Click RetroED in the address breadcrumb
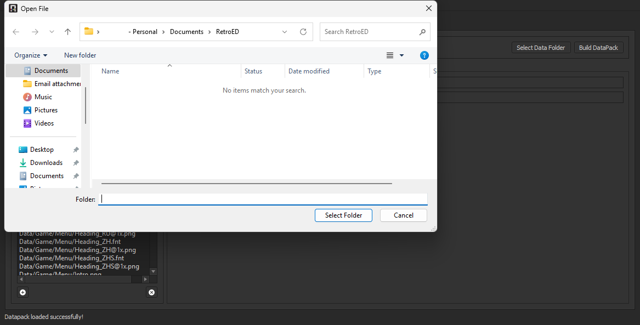Screen dimensions: 640x325 pyautogui.click(x=228, y=32)
